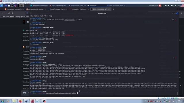Image resolution: width=184 pixels, height=103 pixels.
Task: Switch to ~/Documents/THM window in panel
Action: coord(78,5)
